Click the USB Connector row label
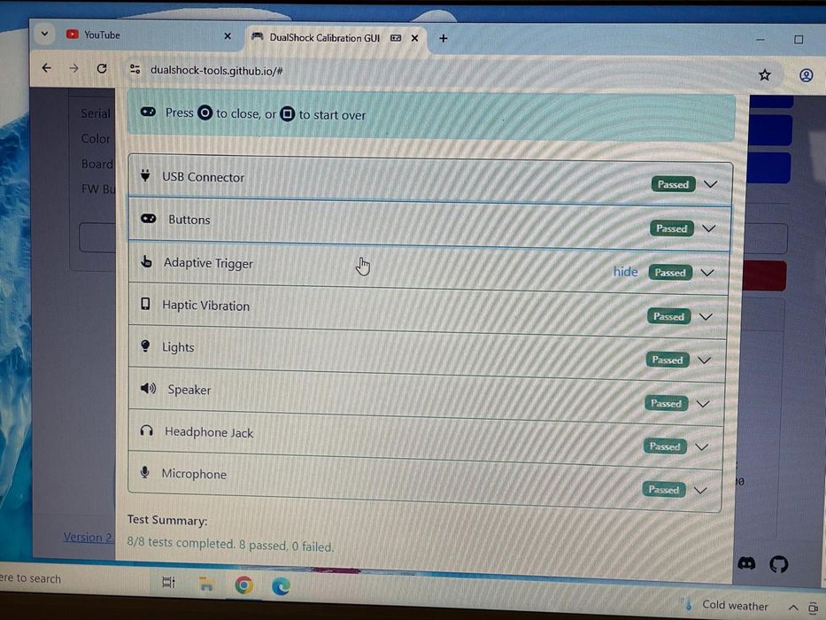Image resolution: width=826 pixels, height=620 pixels. (x=204, y=177)
